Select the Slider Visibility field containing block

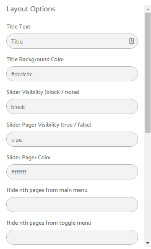(x=72, y=106)
